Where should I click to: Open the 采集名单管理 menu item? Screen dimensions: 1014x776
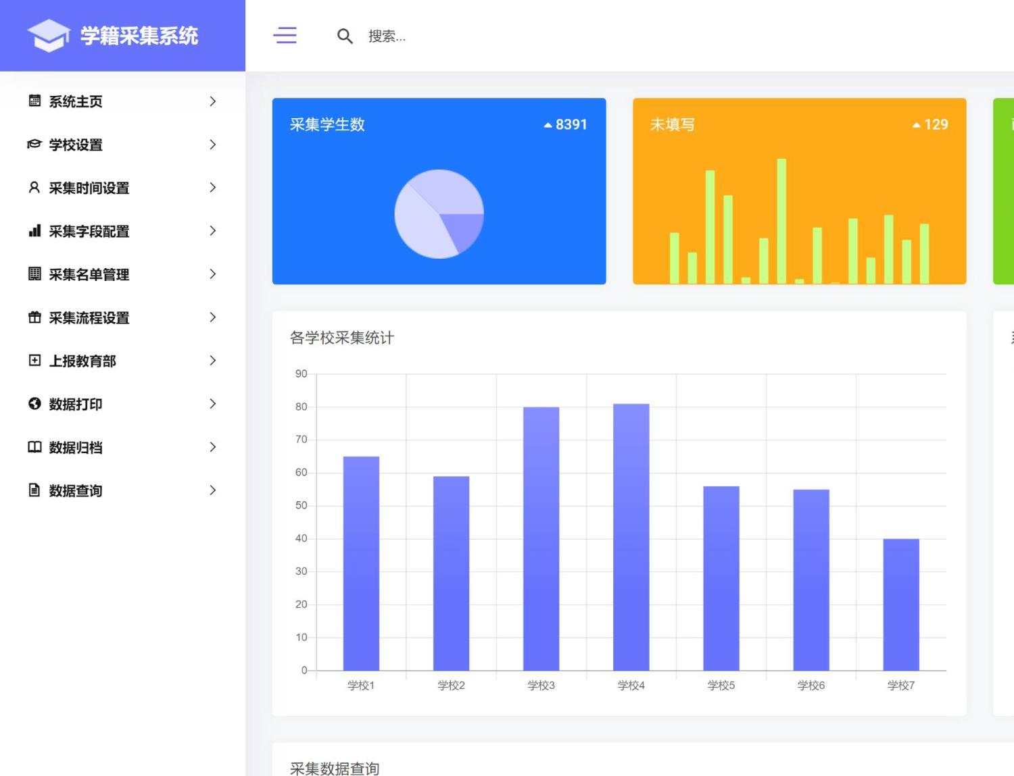tap(122, 274)
